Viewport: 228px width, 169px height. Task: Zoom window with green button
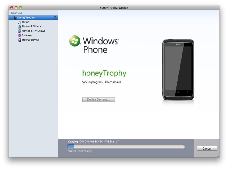(21, 8)
